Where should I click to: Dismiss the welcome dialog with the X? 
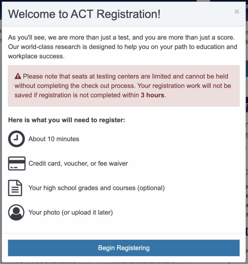[237, 11]
